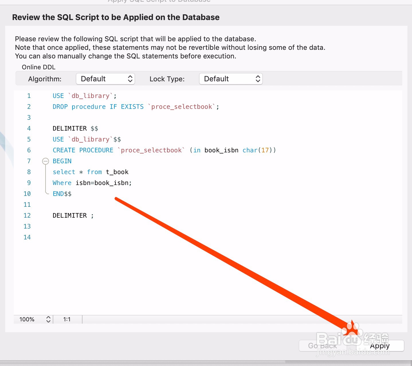Click the book_isbn parameter name
The height and width of the screenshot is (366, 412).
pos(221,150)
